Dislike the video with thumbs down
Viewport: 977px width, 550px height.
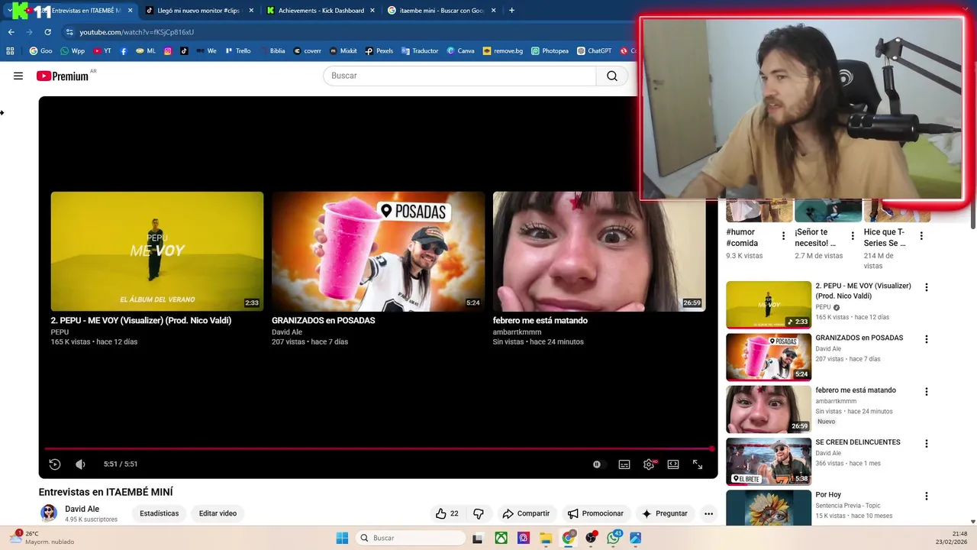pyautogui.click(x=479, y=513)
